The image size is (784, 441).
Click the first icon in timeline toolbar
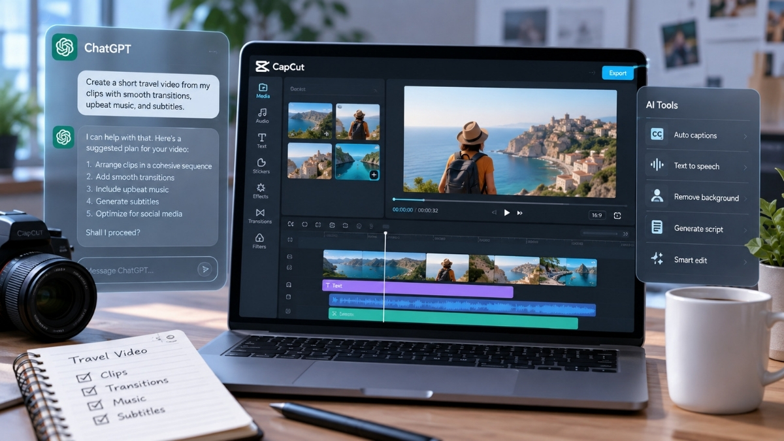291,225
